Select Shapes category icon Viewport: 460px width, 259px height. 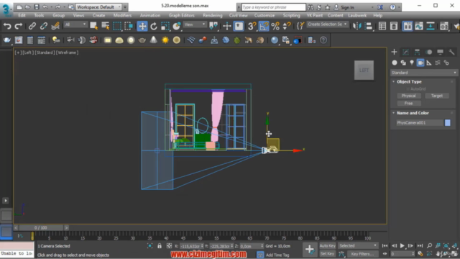point(403,63)
